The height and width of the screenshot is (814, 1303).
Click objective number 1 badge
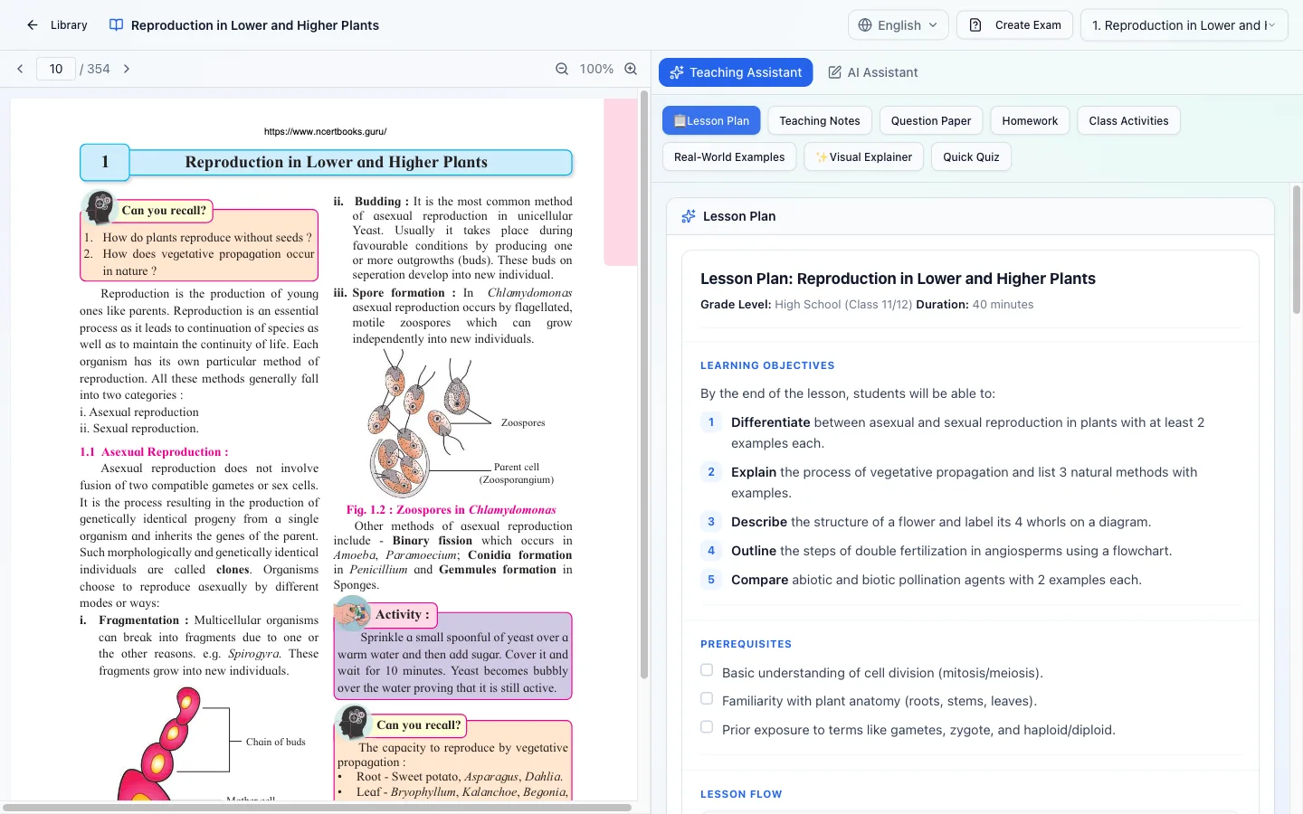(711, 422)
